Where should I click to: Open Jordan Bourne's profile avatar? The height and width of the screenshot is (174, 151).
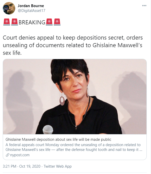click(x=9, y=8)
